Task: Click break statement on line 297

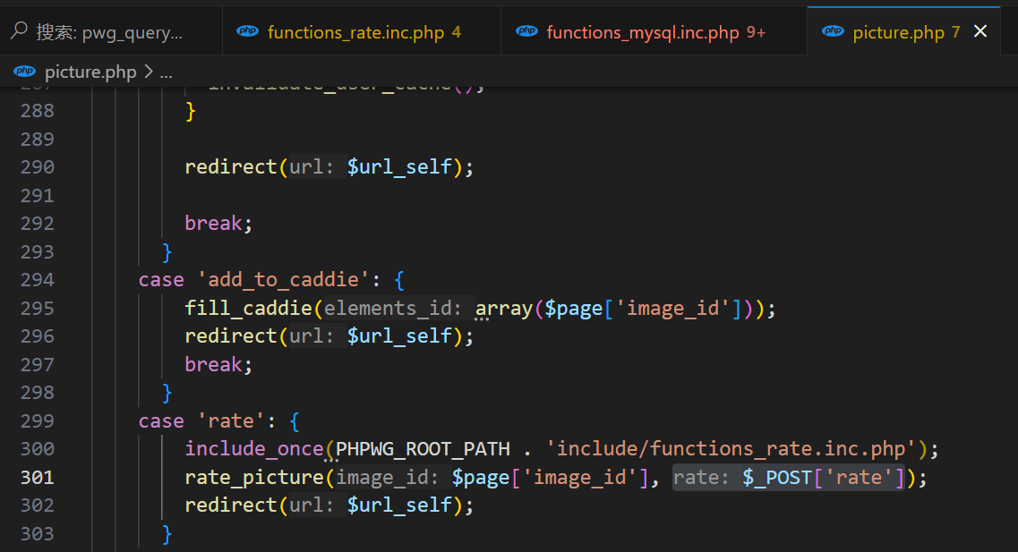Action: pyautogui.click(x=213, y=364)
